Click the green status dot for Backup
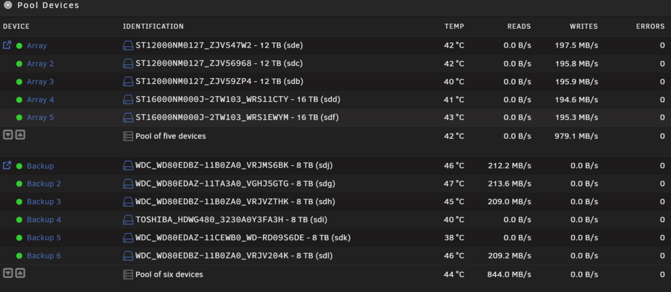Viewport: 671px width, 292px height. pyautogui.click(x=19, y=166)
